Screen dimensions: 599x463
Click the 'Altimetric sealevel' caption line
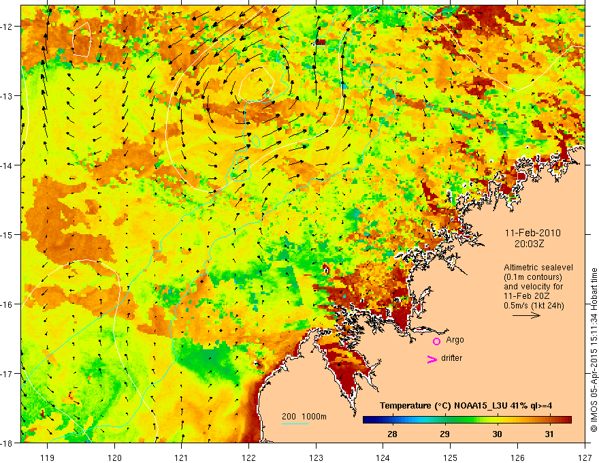538,268
